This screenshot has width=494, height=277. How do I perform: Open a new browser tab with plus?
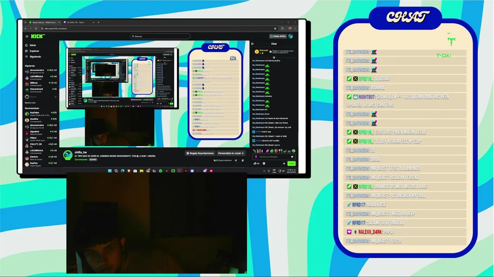[x=98, y=22]
